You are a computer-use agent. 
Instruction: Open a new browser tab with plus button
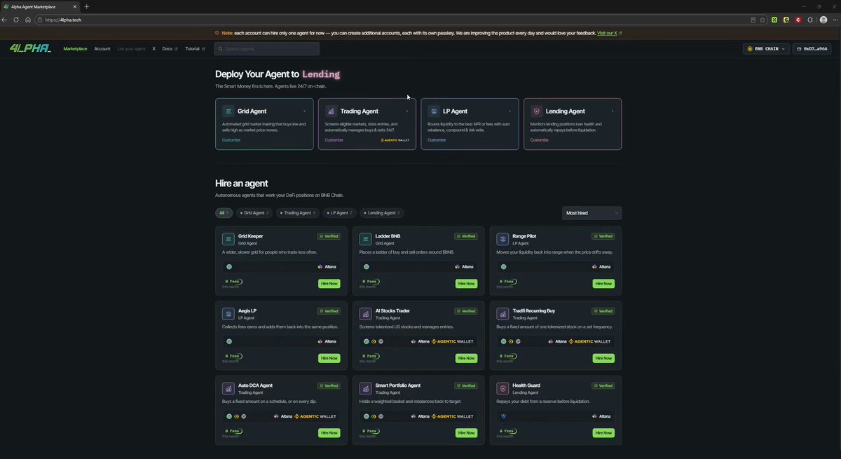[87, 6]
